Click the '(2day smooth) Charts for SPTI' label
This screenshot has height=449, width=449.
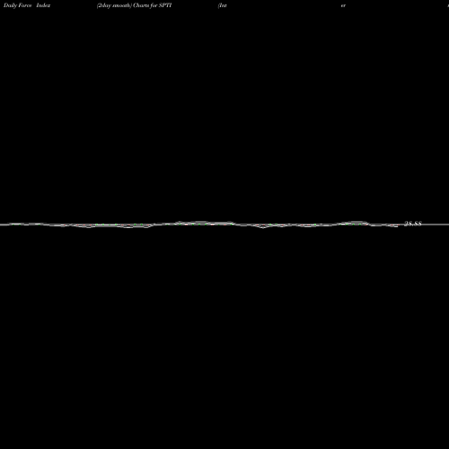click(134, 5)
